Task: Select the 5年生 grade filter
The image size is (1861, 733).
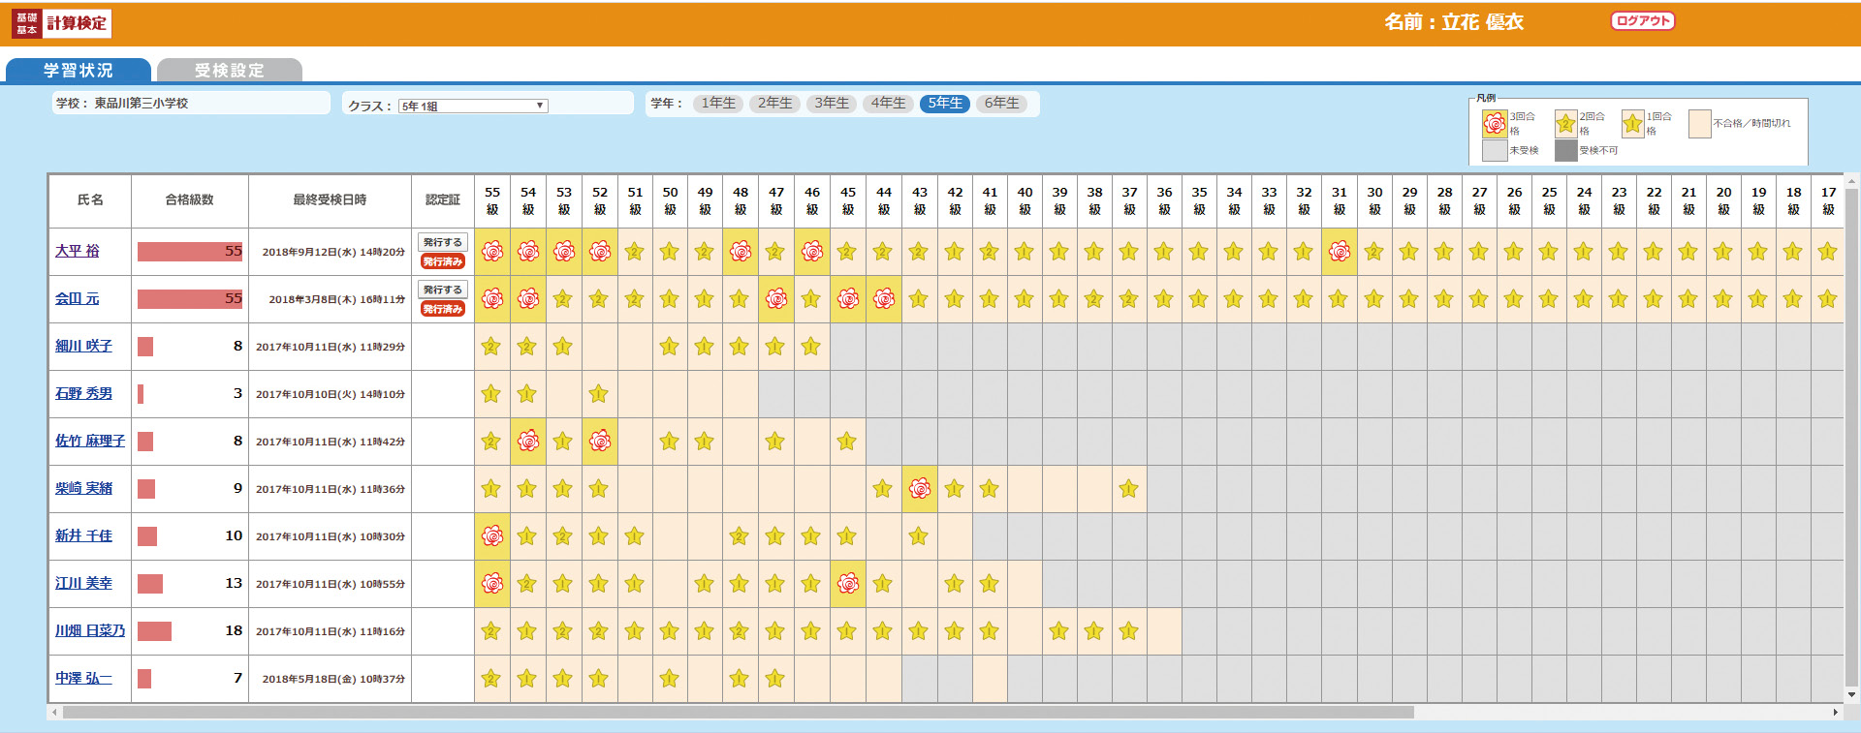Action: point(945,104)
